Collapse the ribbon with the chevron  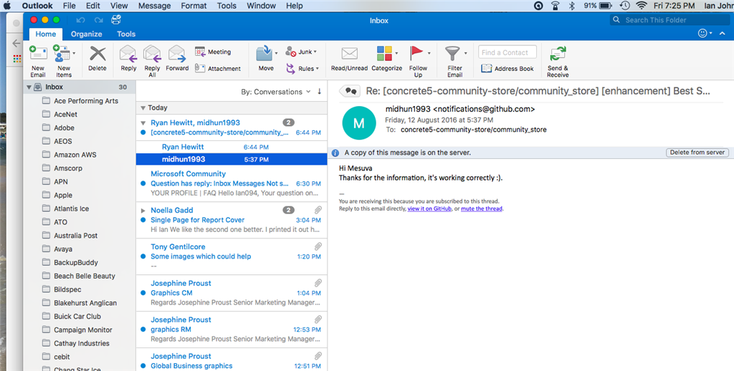(x=723, y=33)
